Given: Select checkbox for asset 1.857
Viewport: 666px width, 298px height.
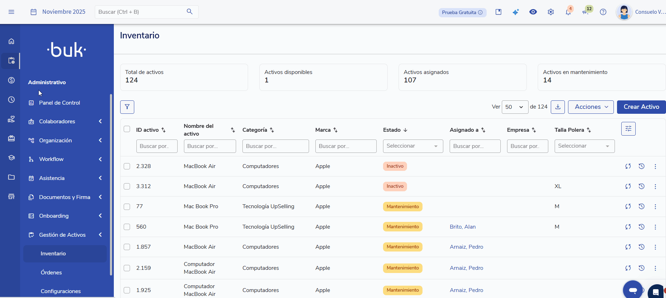Looking at the screenshot, I should click(127, 247).
